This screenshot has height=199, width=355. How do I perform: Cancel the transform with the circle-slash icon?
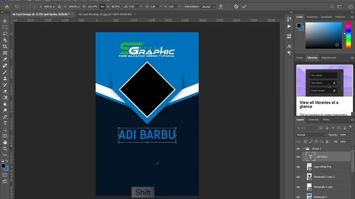(x=236, y=7)
